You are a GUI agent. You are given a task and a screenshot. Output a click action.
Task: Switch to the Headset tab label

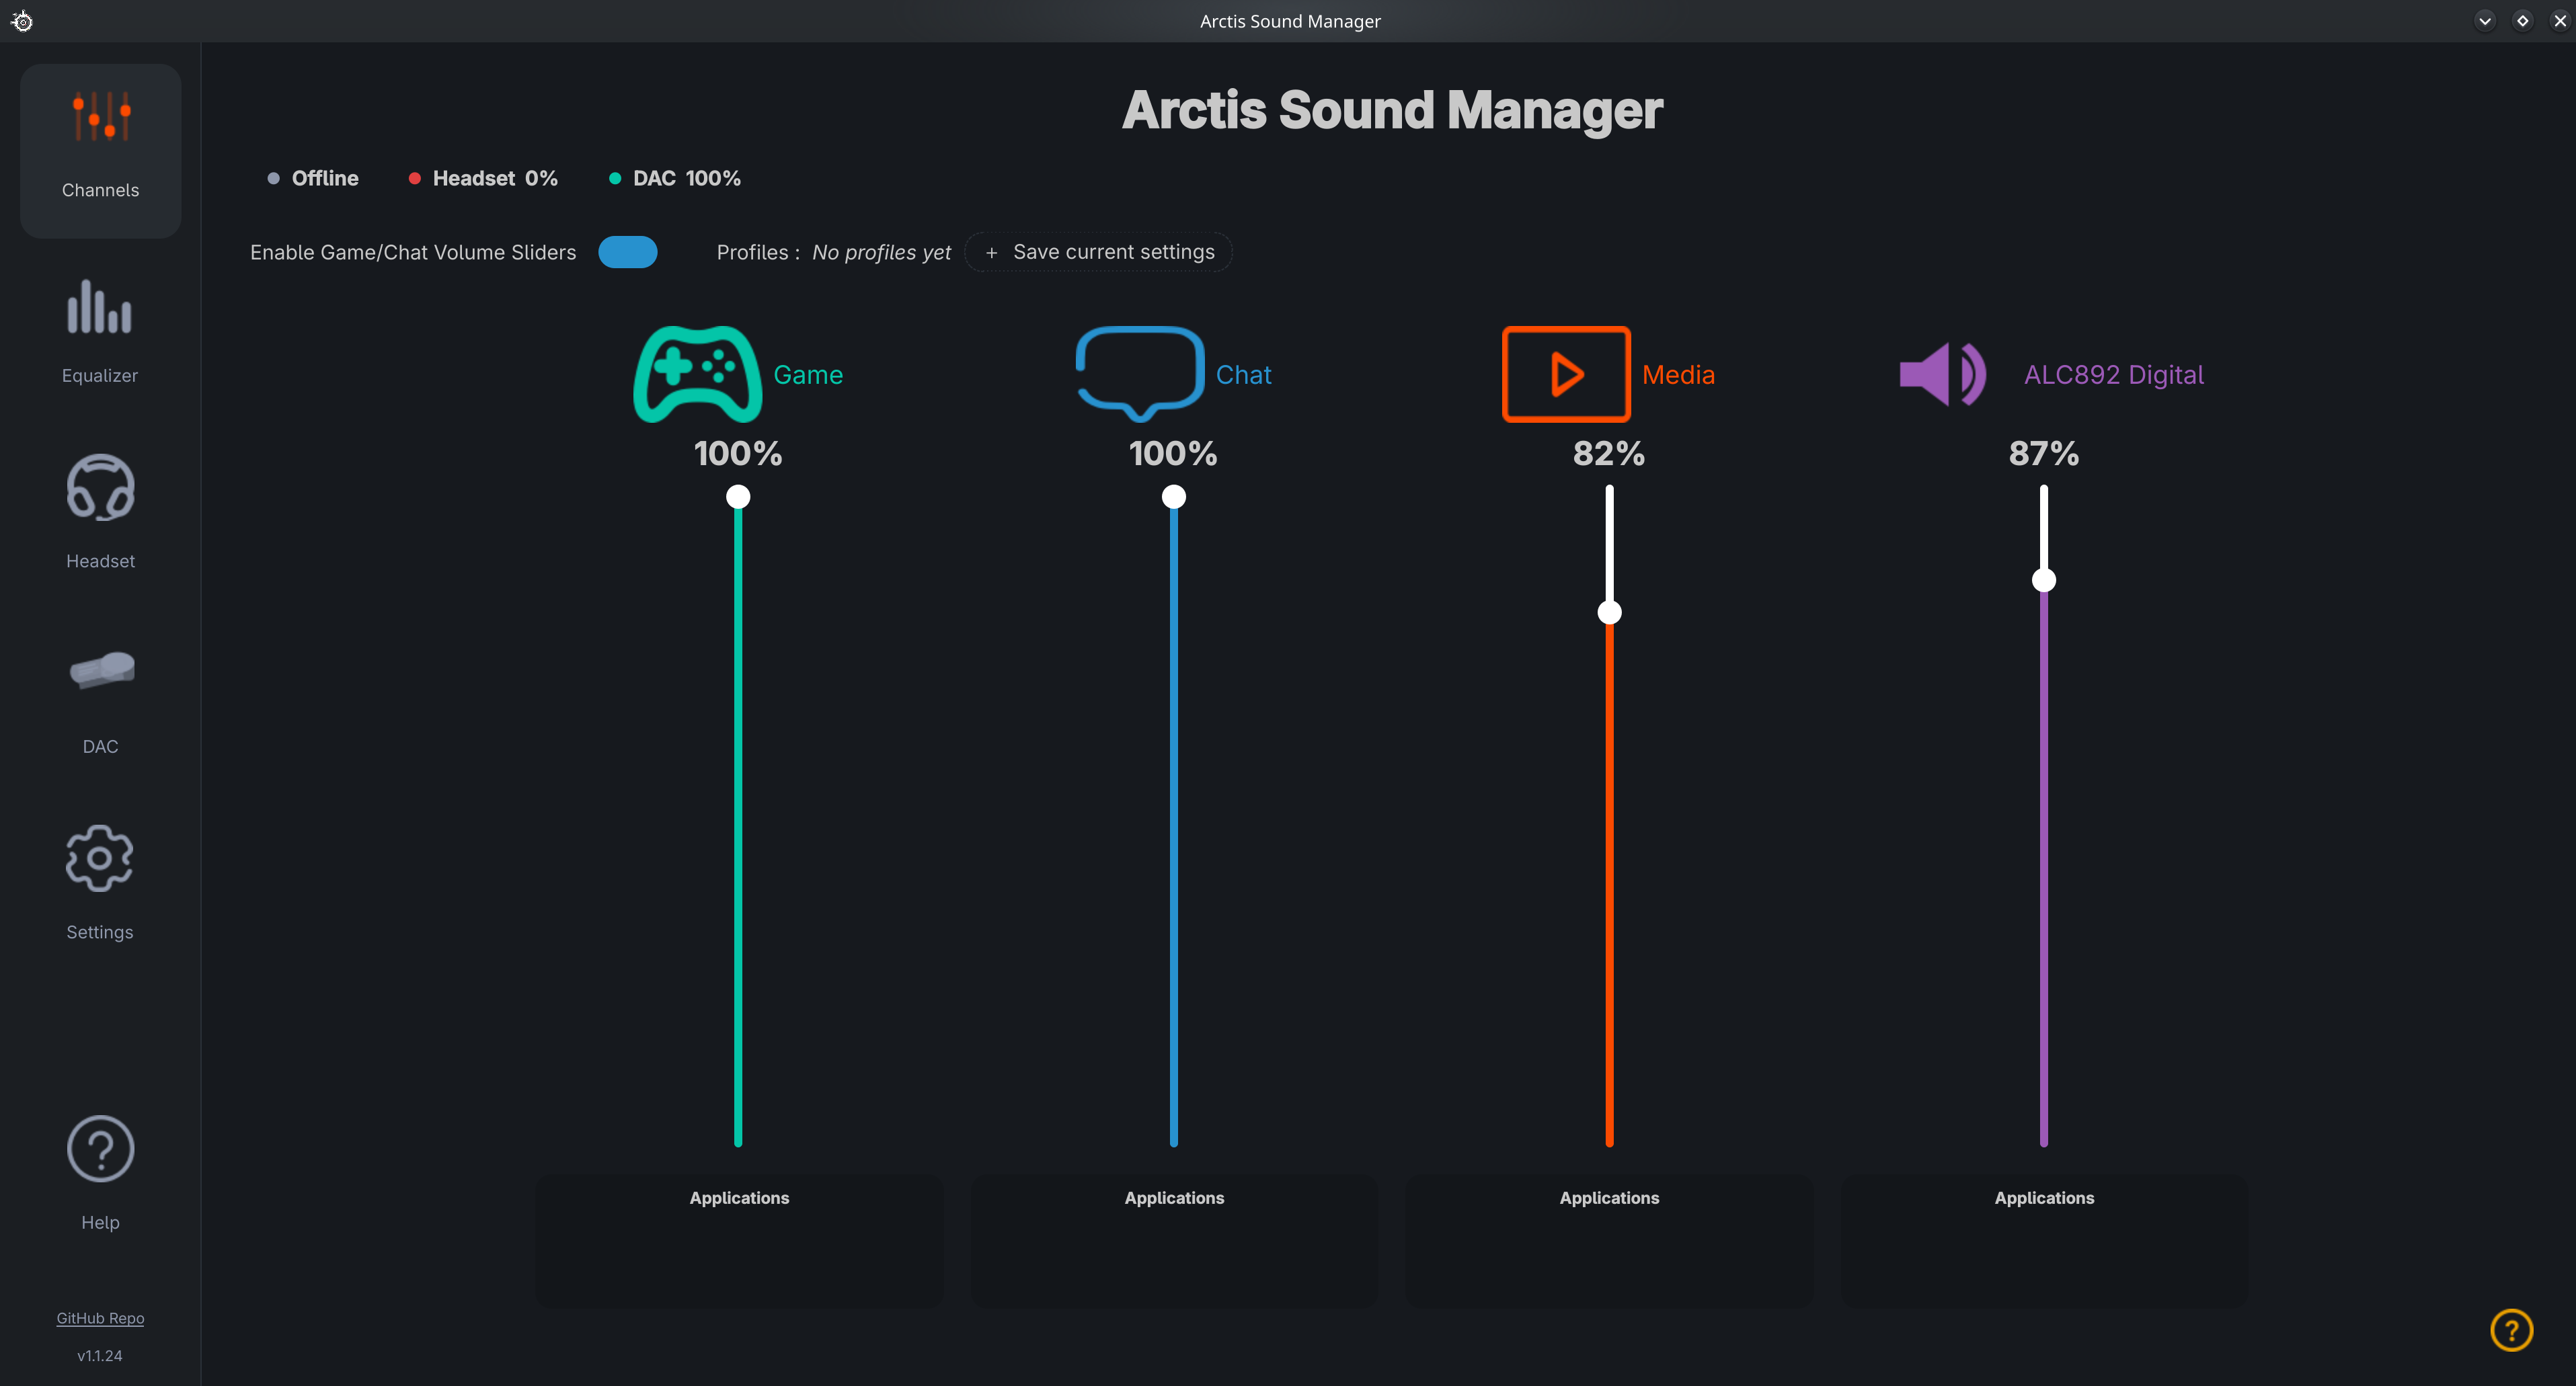100,562
